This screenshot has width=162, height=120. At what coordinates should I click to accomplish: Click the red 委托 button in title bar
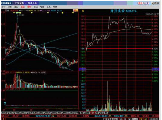click(x=140, y=3)
